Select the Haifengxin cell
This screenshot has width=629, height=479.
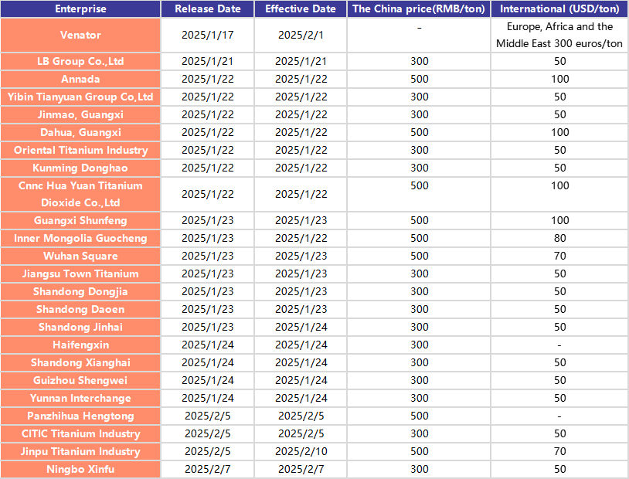80,345
